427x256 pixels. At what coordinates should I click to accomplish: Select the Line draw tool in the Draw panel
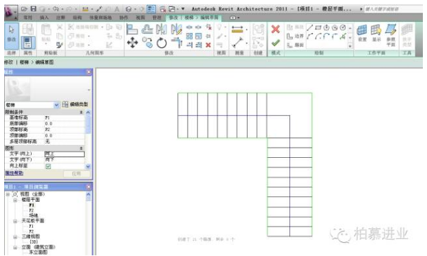[309, 27]
